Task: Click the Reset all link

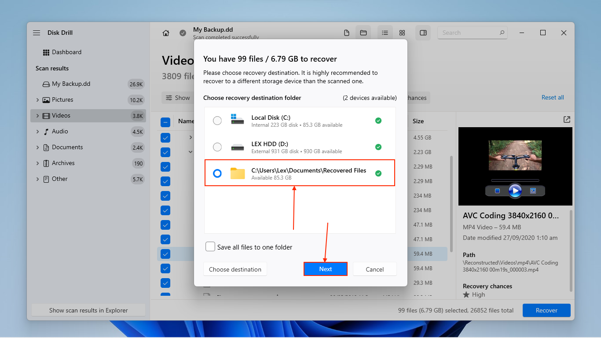Action: [x=553, y=97]
